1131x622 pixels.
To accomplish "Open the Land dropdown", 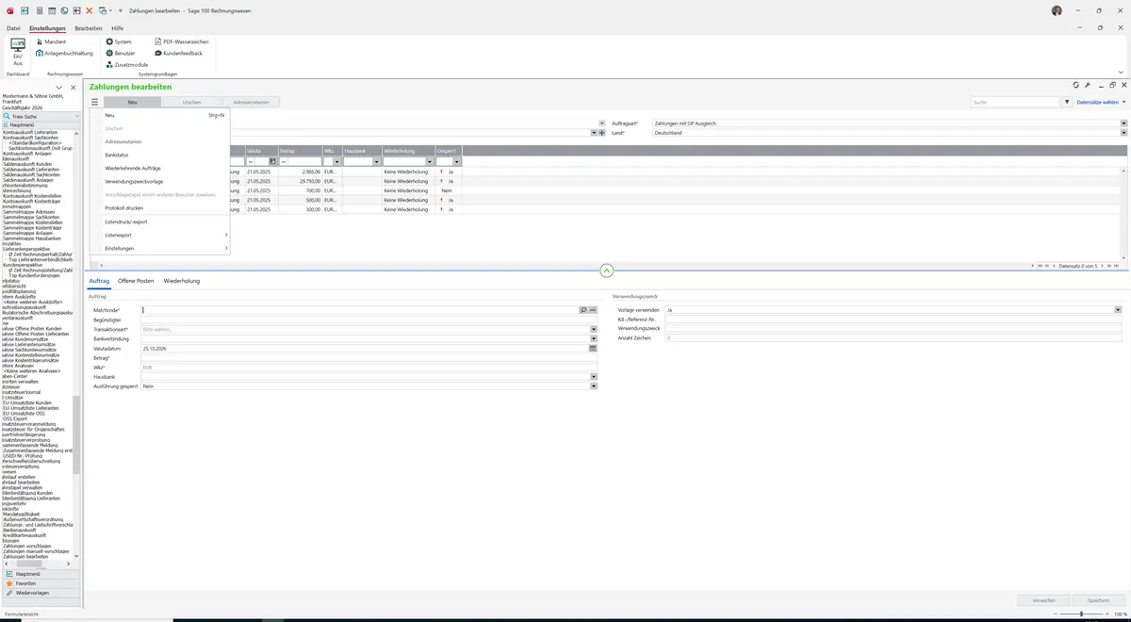I will 1123,133.
